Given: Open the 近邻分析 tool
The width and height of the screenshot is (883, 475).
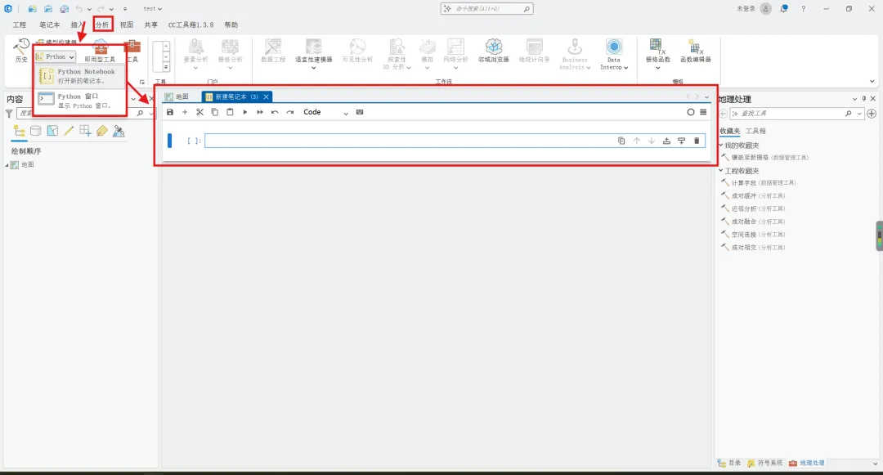Looking at the screenshot, I should click(x=754, y=208).
